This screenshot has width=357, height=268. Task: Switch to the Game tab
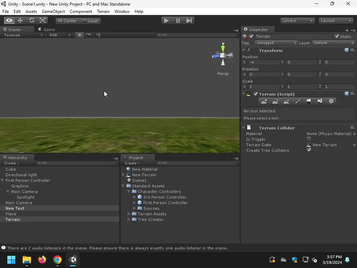click(x=47, y=29)
